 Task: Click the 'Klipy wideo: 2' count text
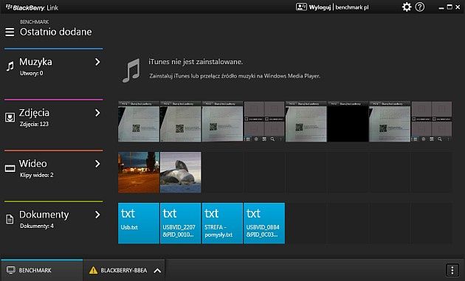coord(37,175)
